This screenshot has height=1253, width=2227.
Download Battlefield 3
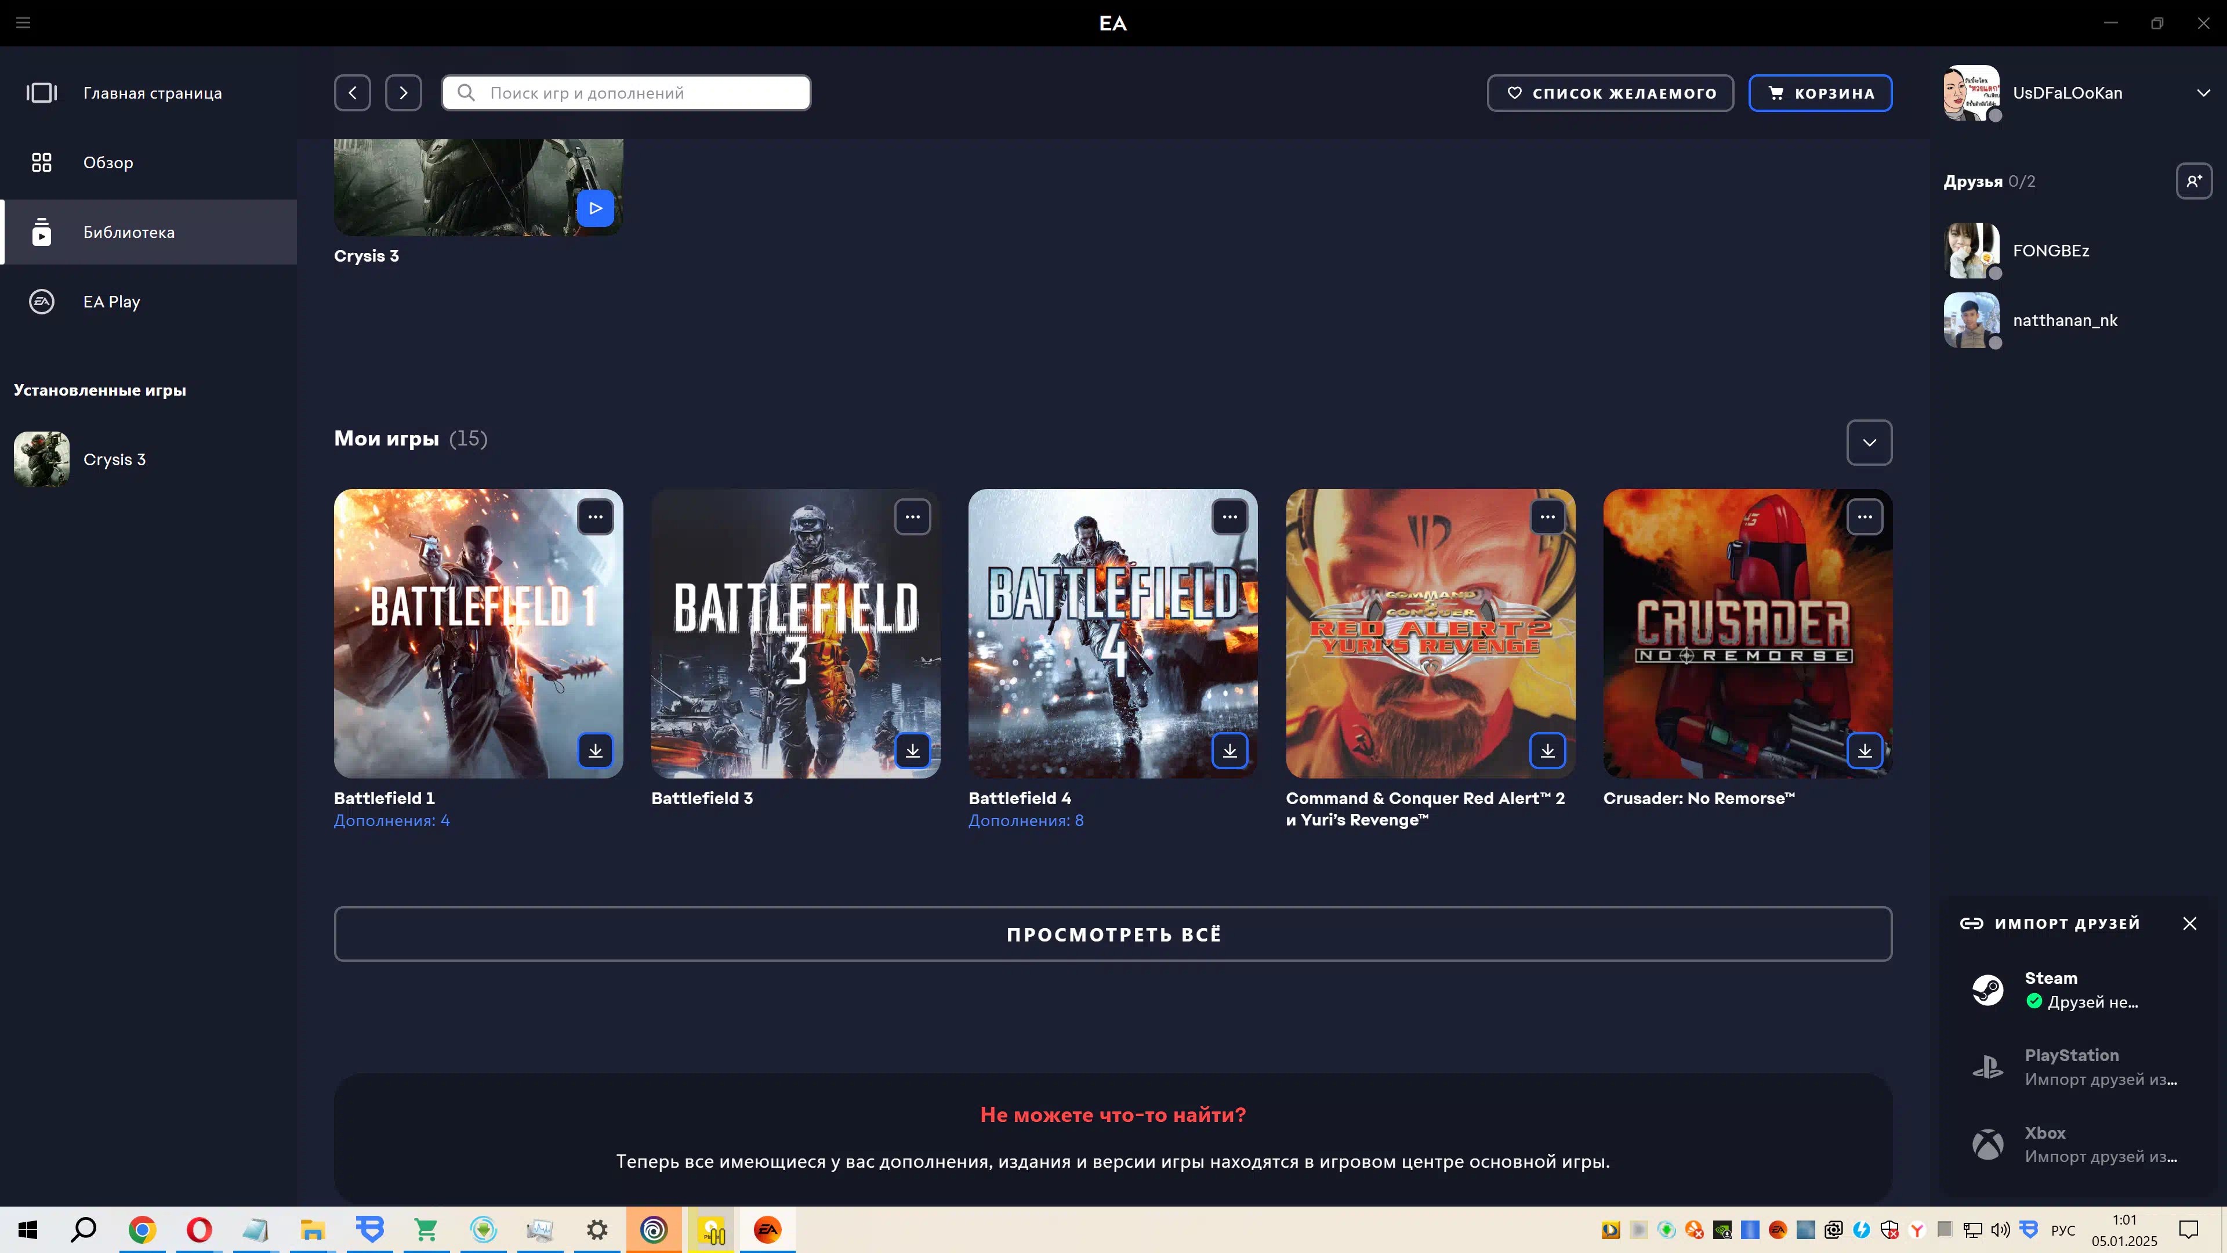(912, 751)
